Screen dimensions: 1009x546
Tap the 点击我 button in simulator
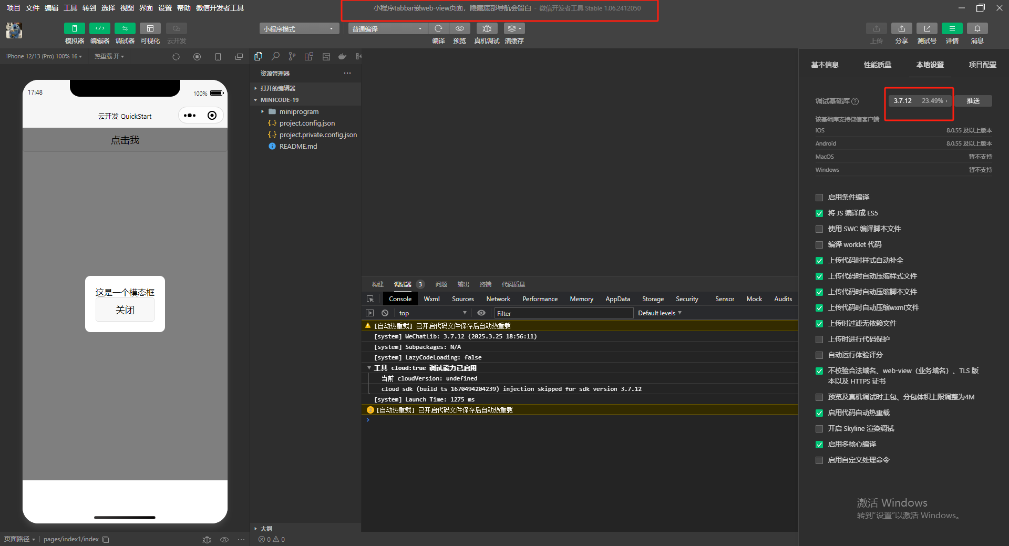coord(125,140)
